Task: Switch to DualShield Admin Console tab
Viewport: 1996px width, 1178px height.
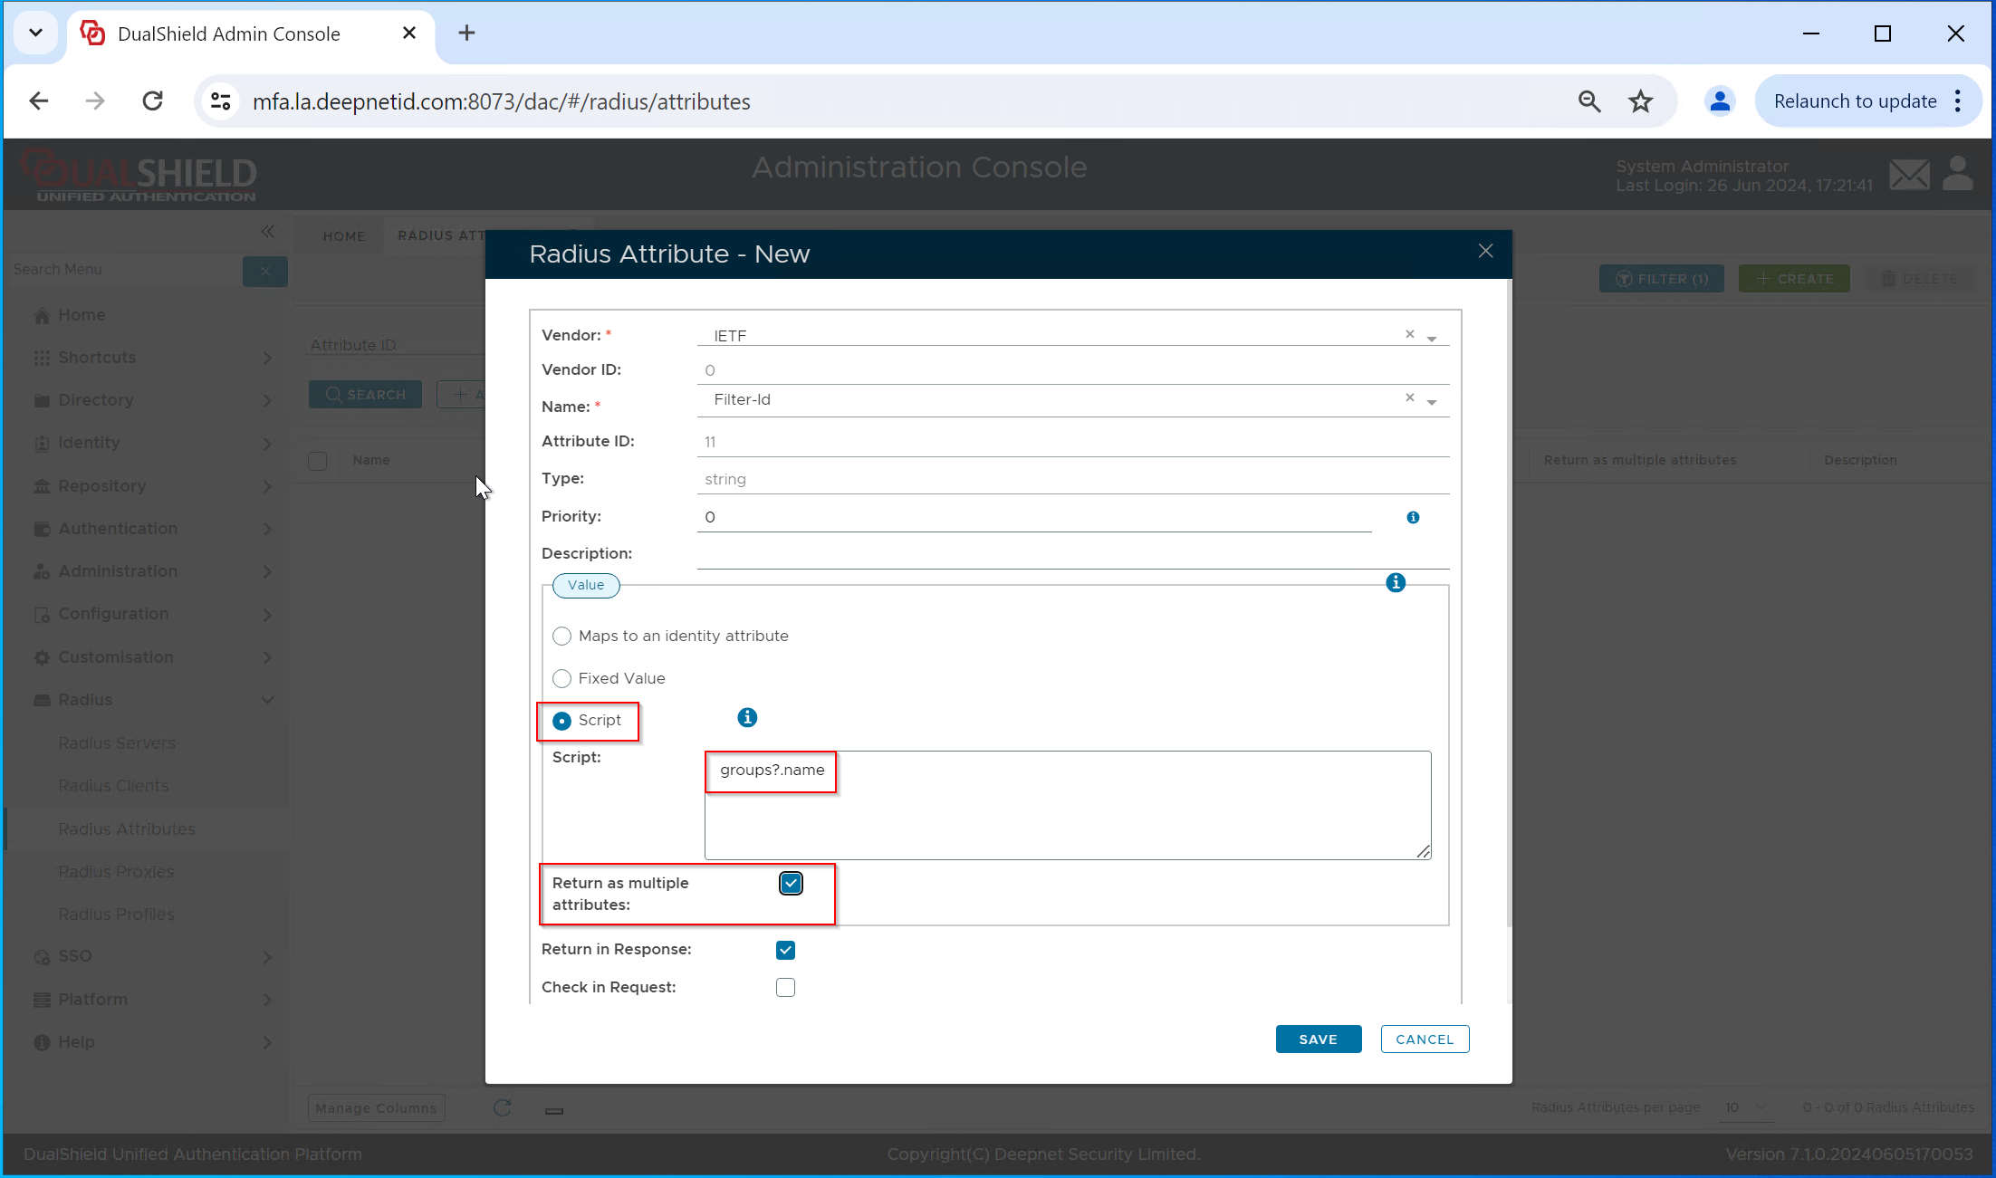Action: point(228,34)
